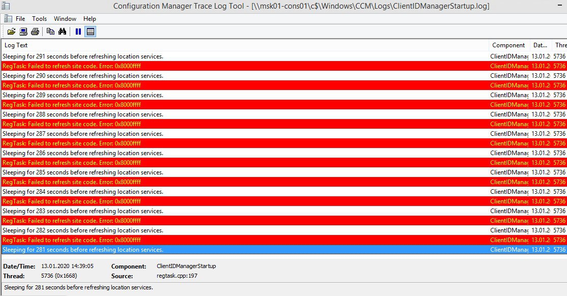The image size is (567, 296).
Task: Click the Print toolbar icon
Action: coord(35,32)
